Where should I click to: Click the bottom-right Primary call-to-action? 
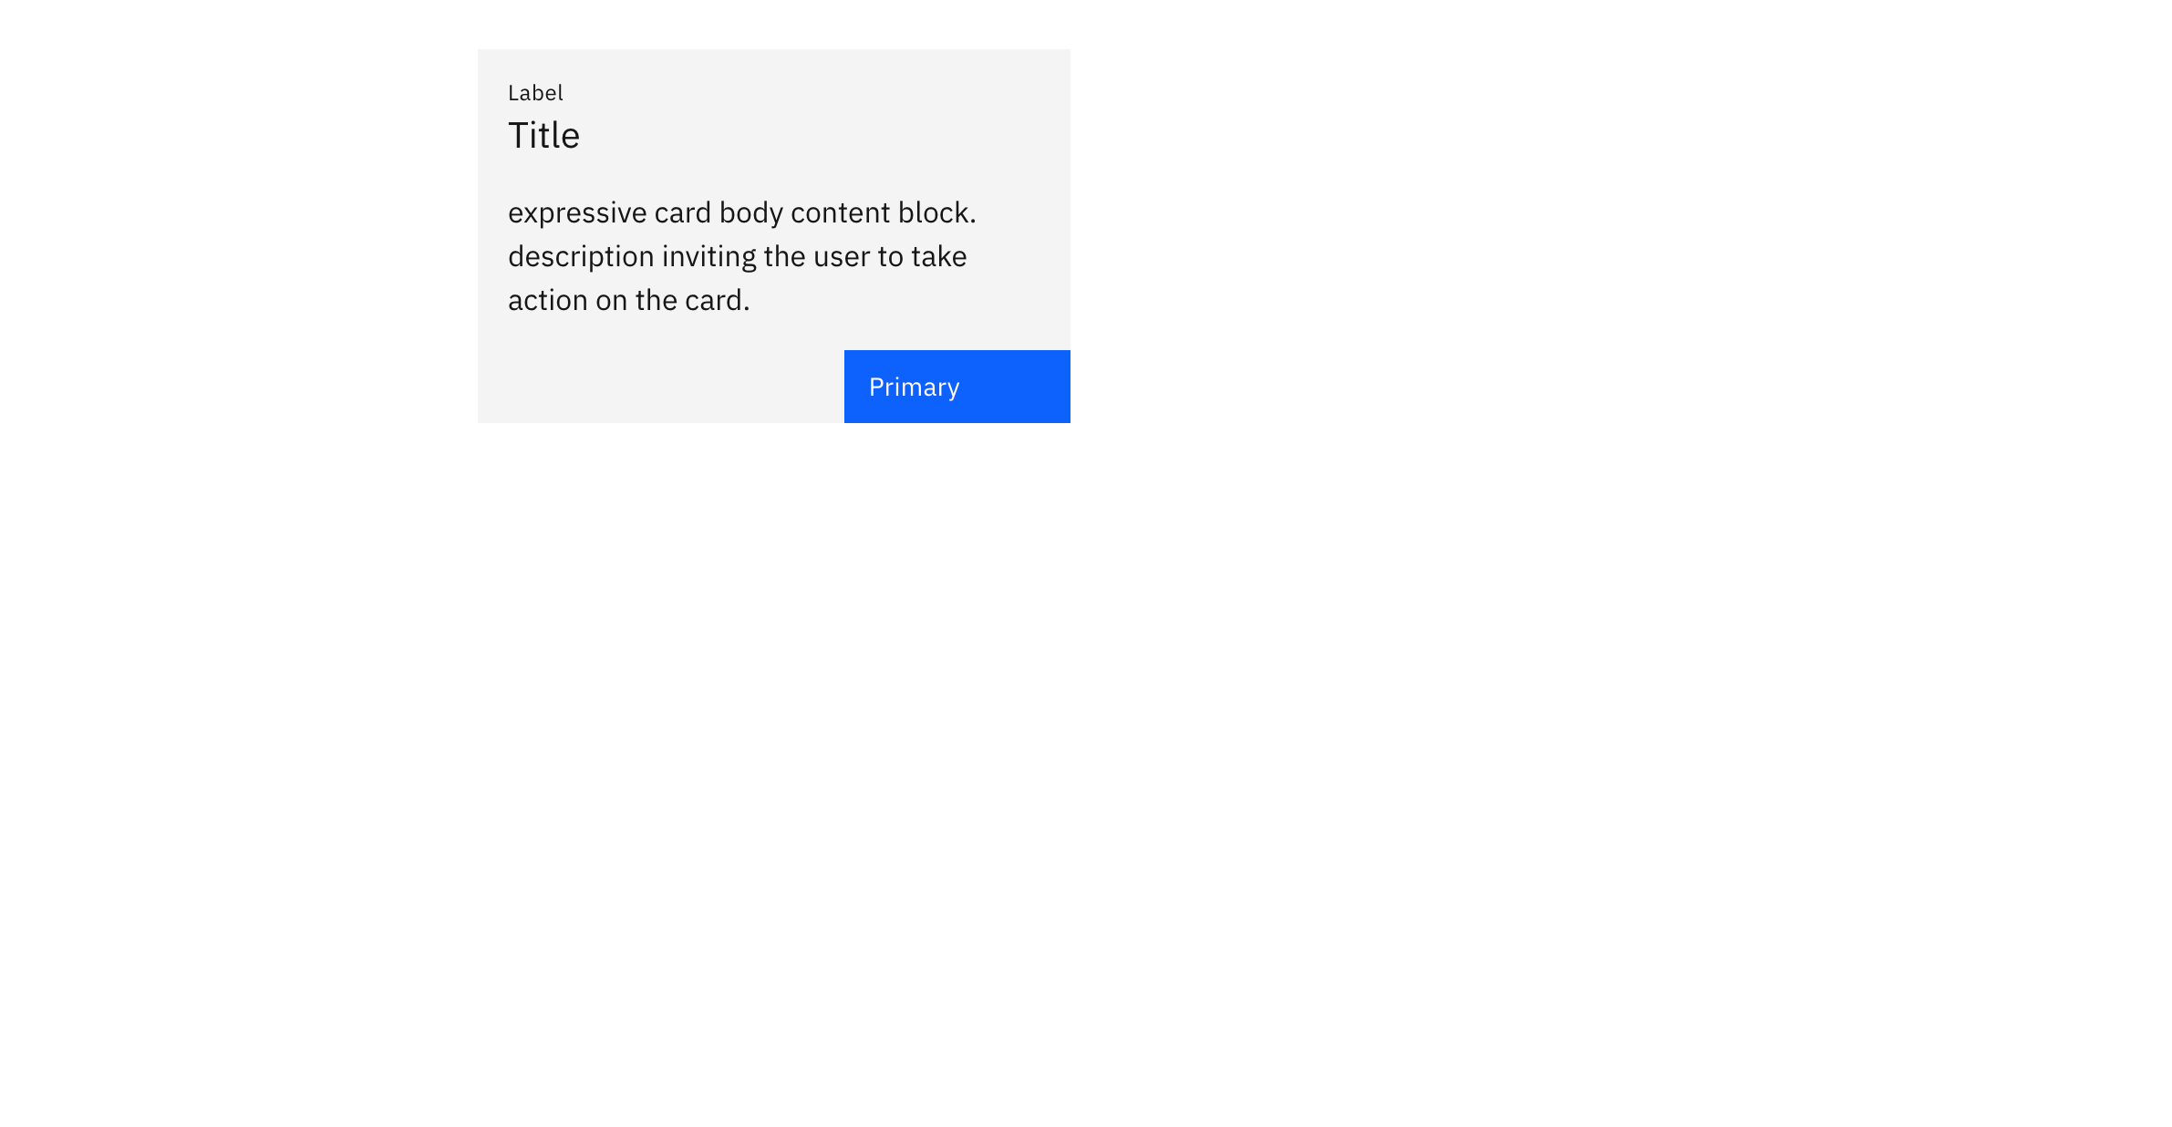point(956,386)
